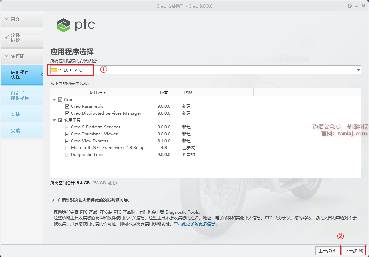Uncheck Creo Distributed Services Manager
The width and height of the screenshot is (369, 257).
(x=67, y=113)
